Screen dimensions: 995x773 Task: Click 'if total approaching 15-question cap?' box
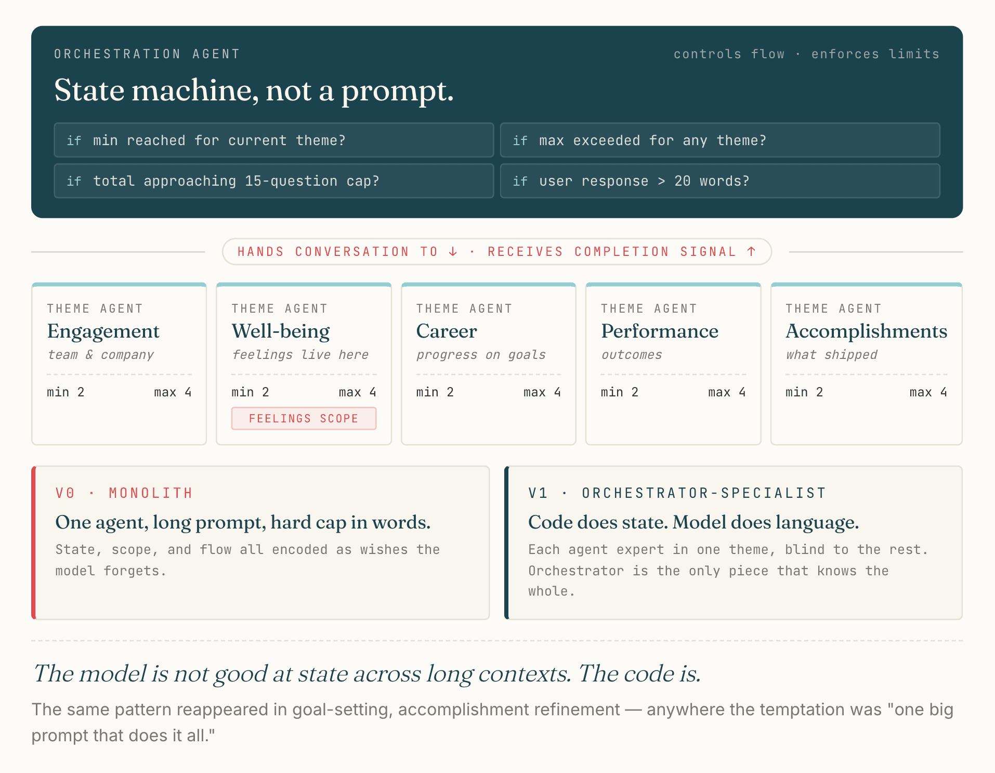click(274, 181)
